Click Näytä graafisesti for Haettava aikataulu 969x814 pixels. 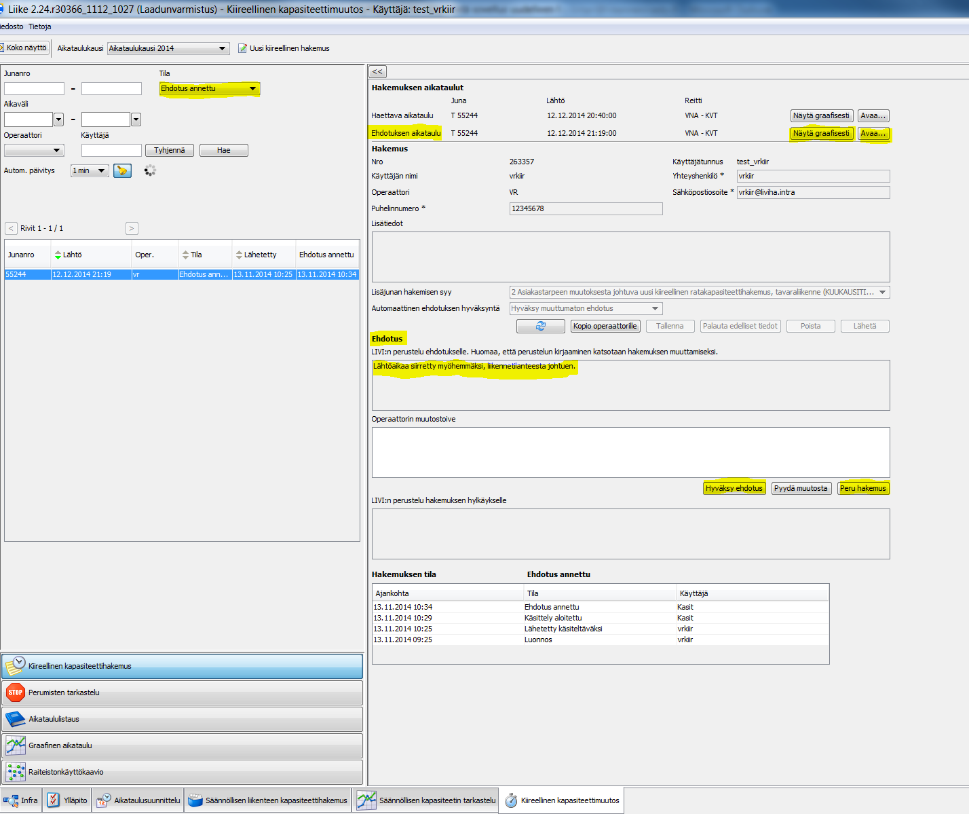821,115
